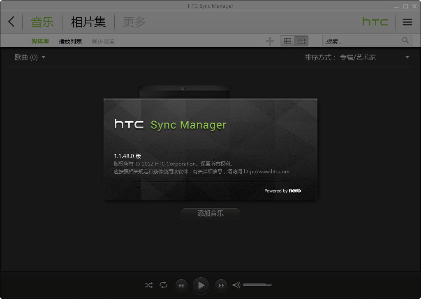This screenshot has width=421, height=299.
Task: Click the HTC logo
Action: click(x=375, y=22)
